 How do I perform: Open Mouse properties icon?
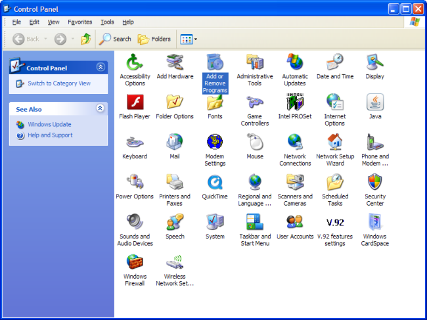tap(255, 147)
